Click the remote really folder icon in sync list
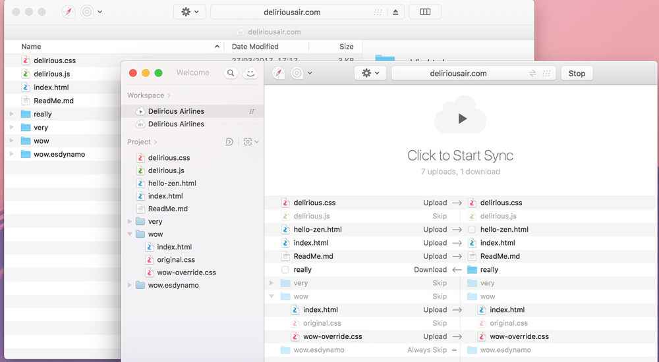Image resolution: width=659 pixels, height=362 pixels. 472,270
